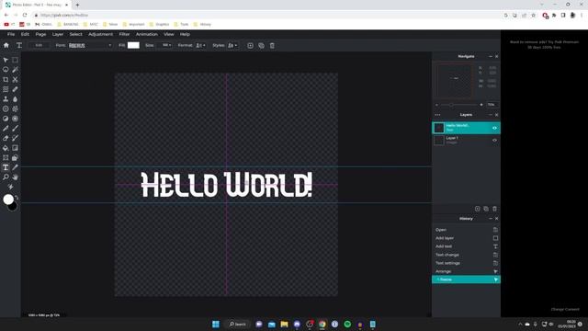588x331 pixels.
Task: Select the Cutout scissors tool
Action: click(x=15, y=80)
